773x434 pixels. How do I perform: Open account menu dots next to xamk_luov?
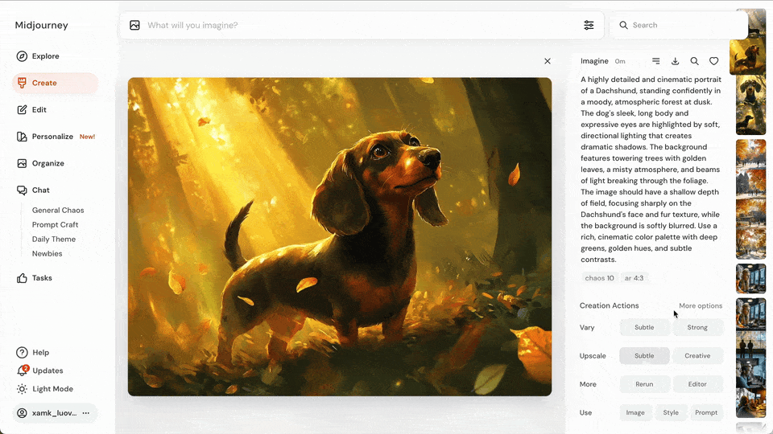click(86, 413)
